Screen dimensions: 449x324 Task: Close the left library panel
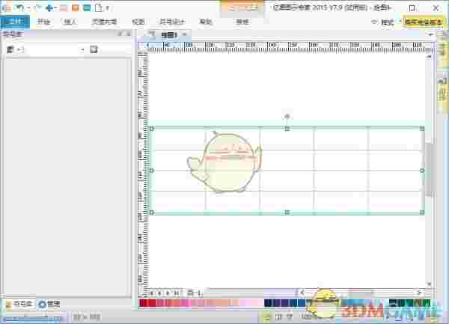point(129,34)
